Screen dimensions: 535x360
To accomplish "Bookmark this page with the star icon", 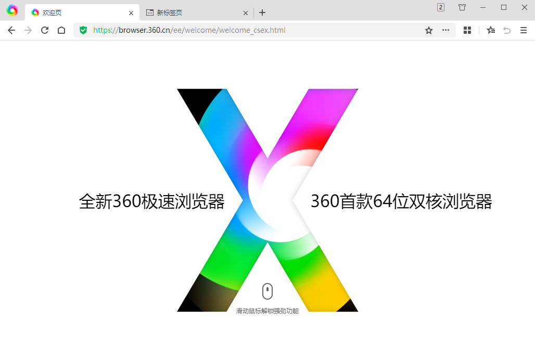I will coord(428,30).
